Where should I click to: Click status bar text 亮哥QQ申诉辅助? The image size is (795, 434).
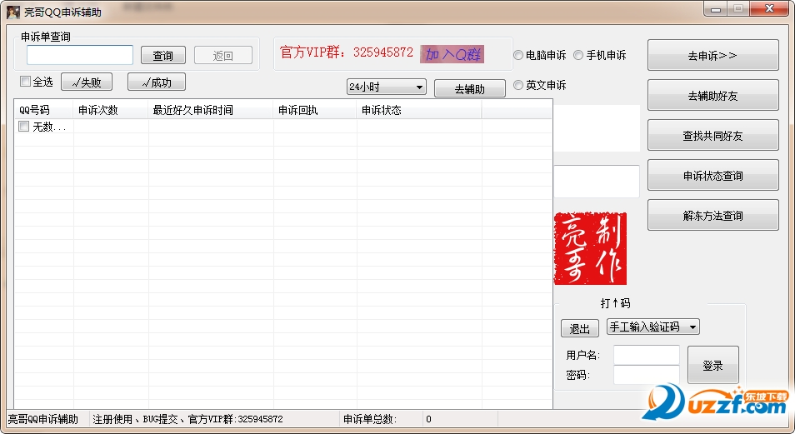tap(43, 419)
